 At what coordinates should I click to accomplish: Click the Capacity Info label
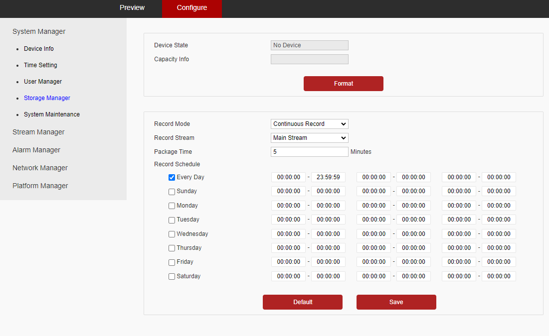172,59
